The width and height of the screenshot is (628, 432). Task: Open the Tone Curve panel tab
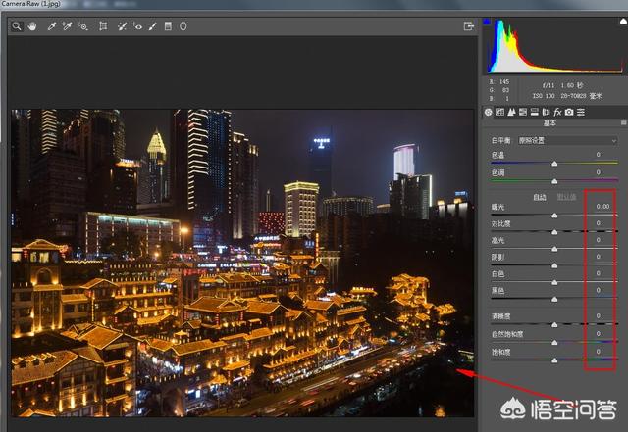coord(499,112)
